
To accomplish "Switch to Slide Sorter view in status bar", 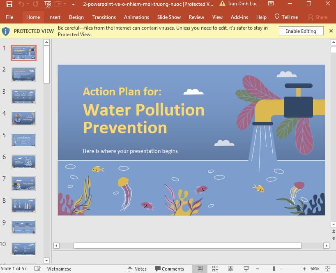I will coord(215,268).
